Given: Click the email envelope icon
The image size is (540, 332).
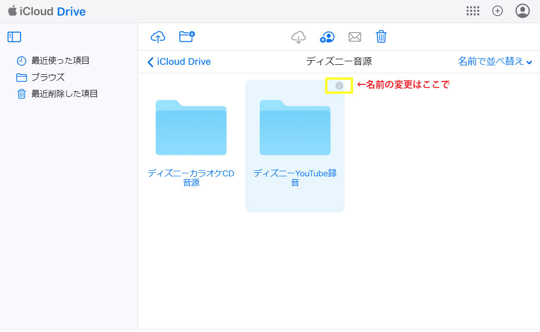Looking at the screenshot, I should (x=355, y=37).
